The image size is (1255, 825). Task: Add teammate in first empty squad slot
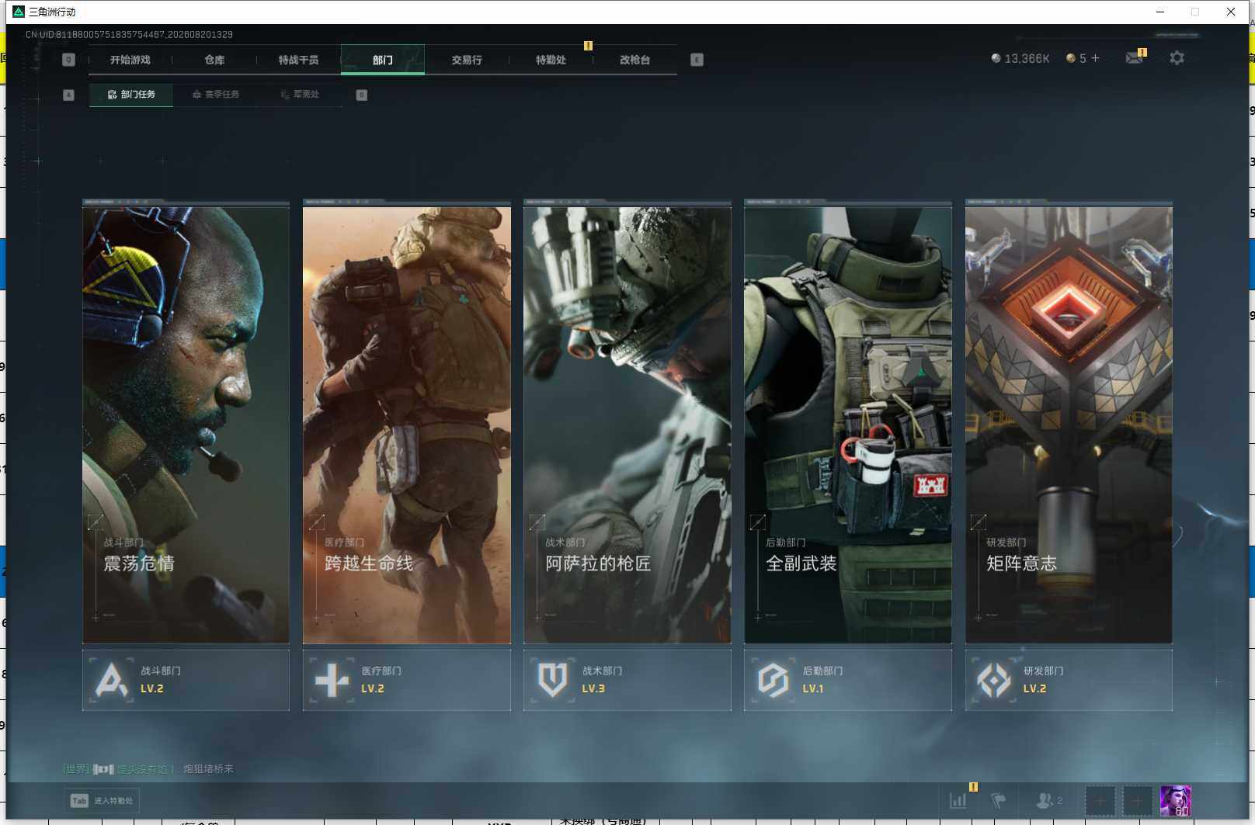coord(1100,801)
